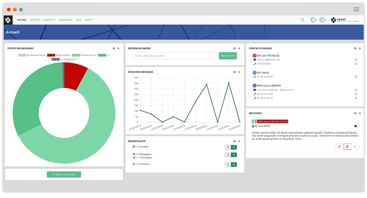Image resolution: width=367 pixels, height=198 pixels.
Task: Toggle 'Lu' legend entry in donut chart
Action: pyautogui.click(x=104, y=55)
